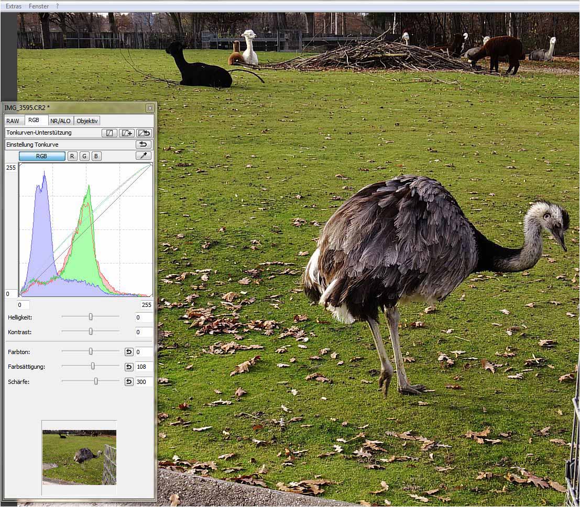Click the Schärfe value input field
The width and height of the screenshot is (580, 507).
(144, 382)
